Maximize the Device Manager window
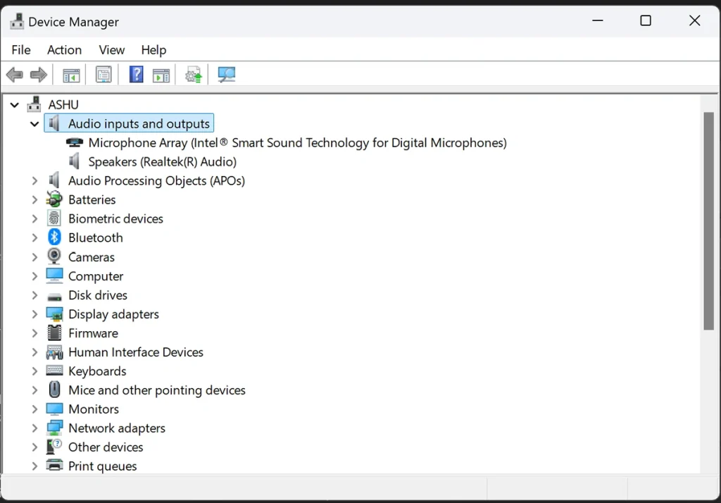 tap(646, 20)
